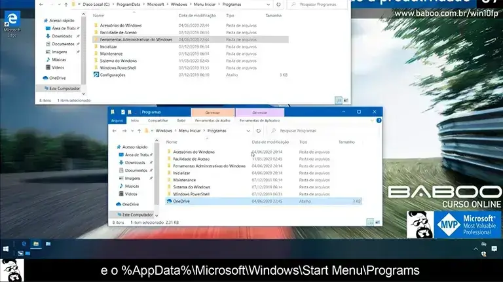This screenshot has height=282, width=503.
Task: Click Windows Start button on taskbar
Action: [x=6, y=249]
